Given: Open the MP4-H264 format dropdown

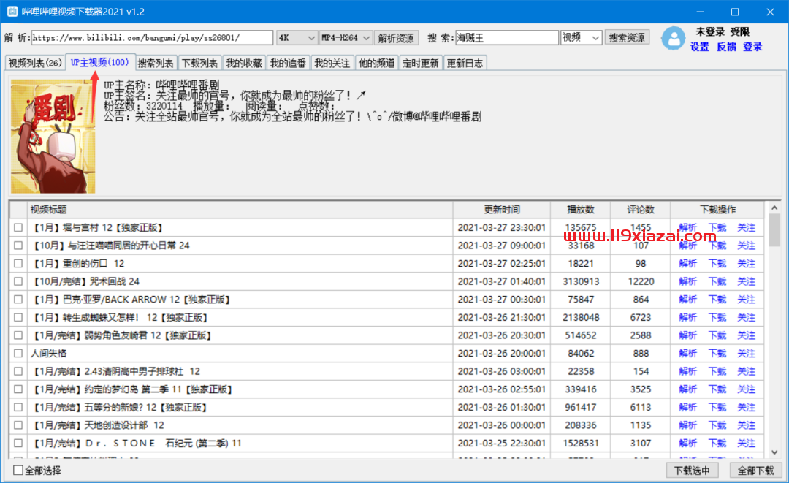Looking at the screenshot, I should tap(346, 38).
